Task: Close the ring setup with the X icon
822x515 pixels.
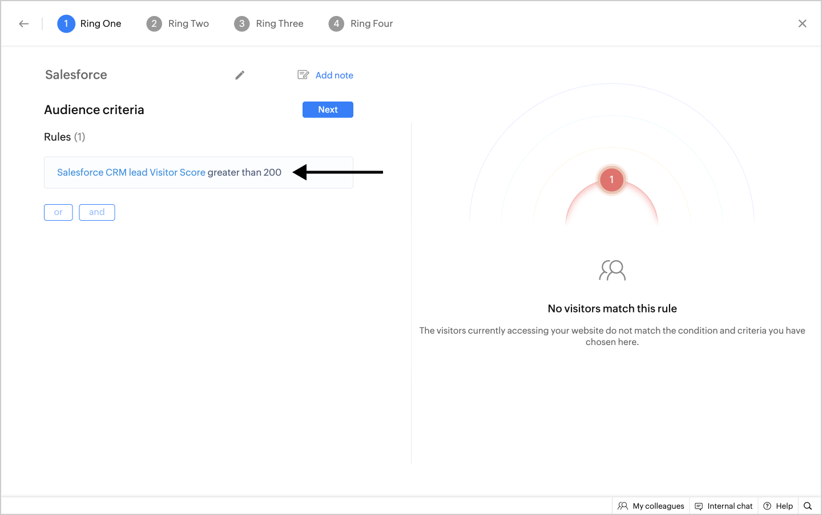Action: pyautogui.click(x=802, y=23)
